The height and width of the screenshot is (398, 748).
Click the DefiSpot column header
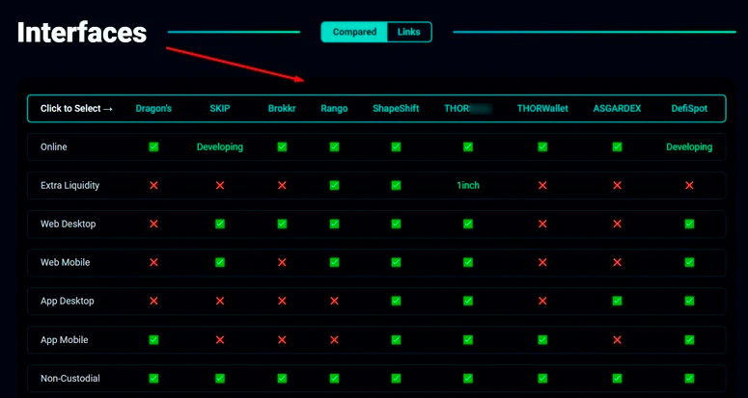point(689,109)
